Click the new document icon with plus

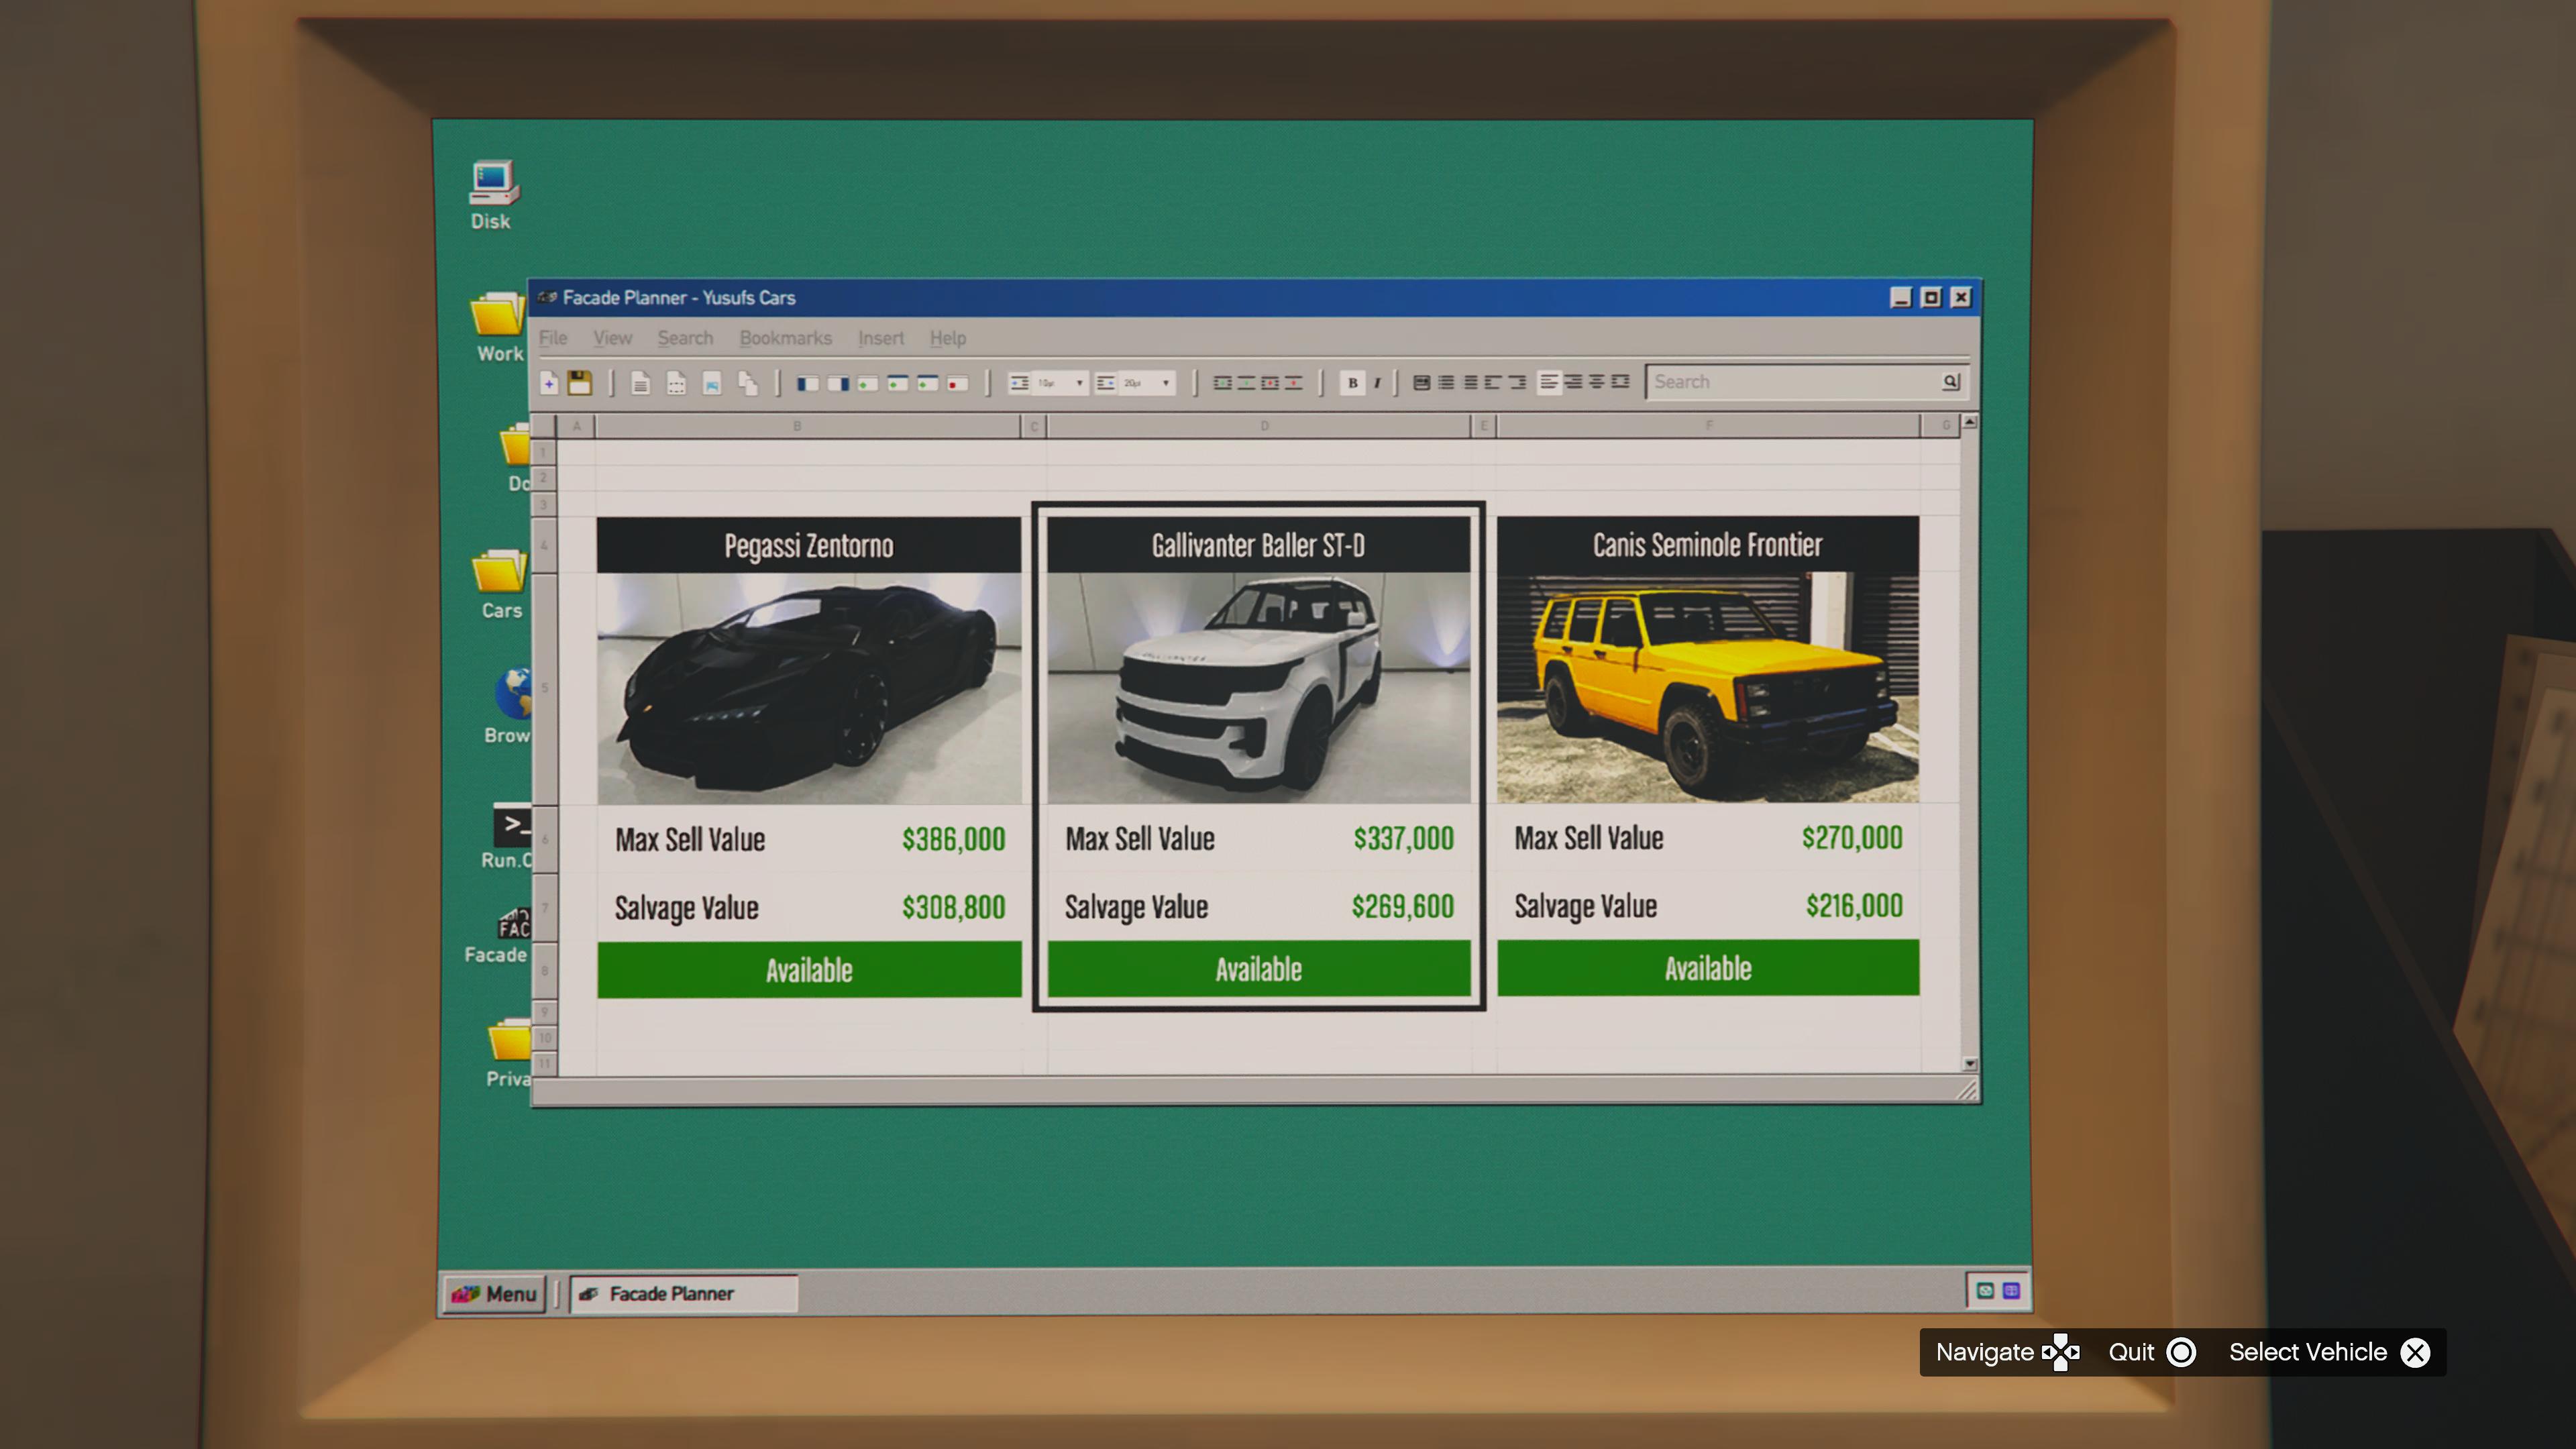pos(549,383)
